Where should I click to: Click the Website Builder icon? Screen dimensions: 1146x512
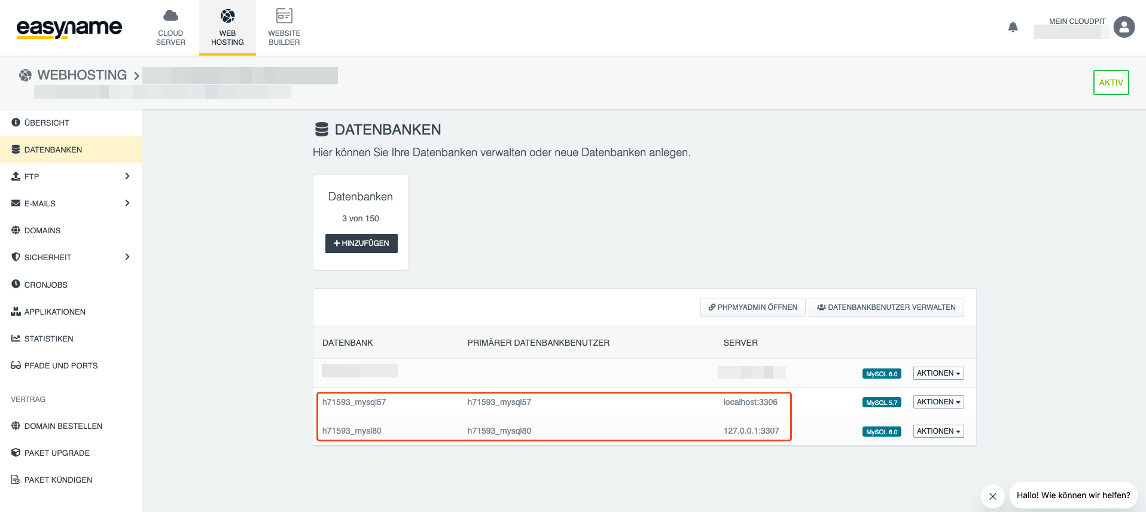click(284, 16)
